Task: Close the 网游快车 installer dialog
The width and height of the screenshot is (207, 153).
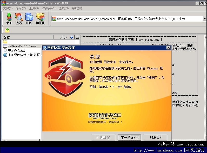Action: pyautogui.click(x=169, y=48)
